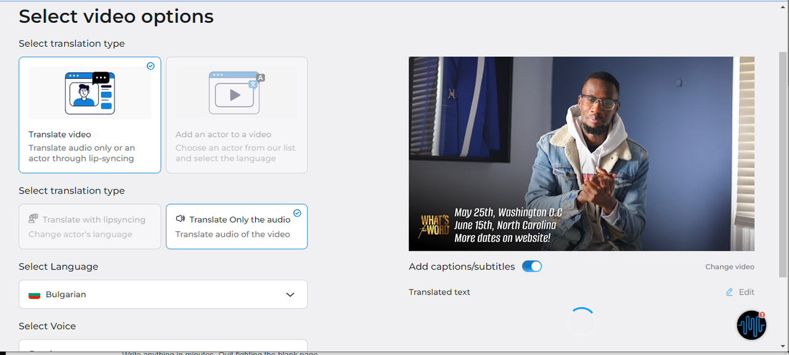Click the video preview thumbnail
Viewport: 789px width, 355px height.
pyautogui.click(x=581, y=154)
